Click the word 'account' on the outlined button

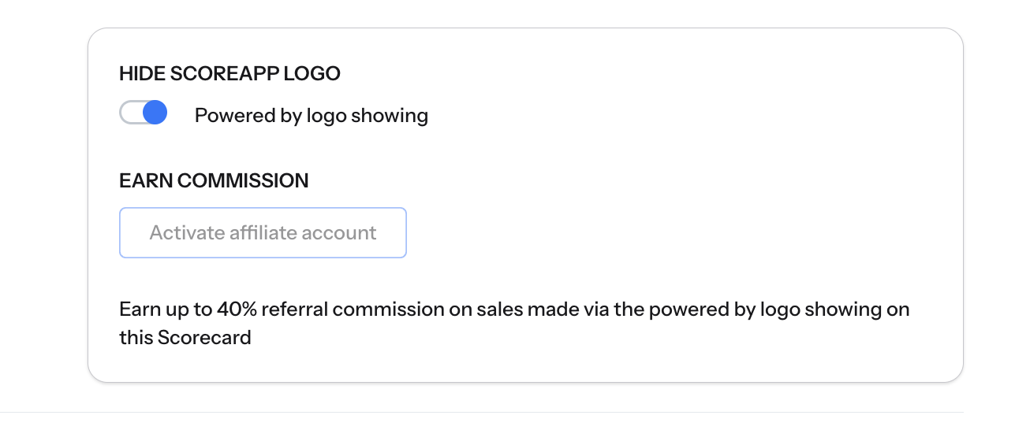tap(341, 232)
